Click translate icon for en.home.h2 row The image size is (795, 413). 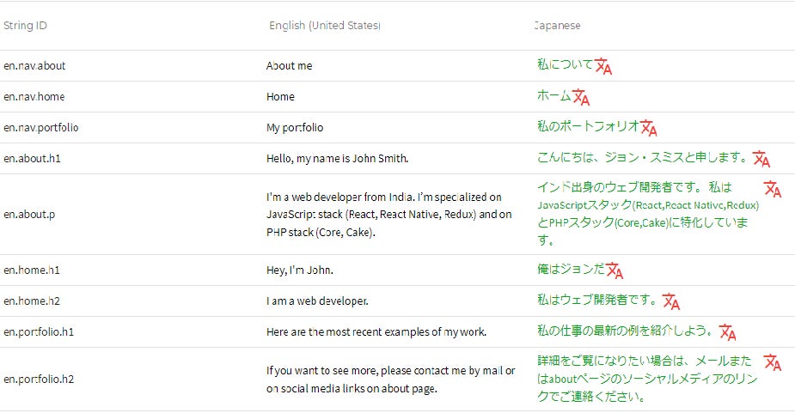671,302
